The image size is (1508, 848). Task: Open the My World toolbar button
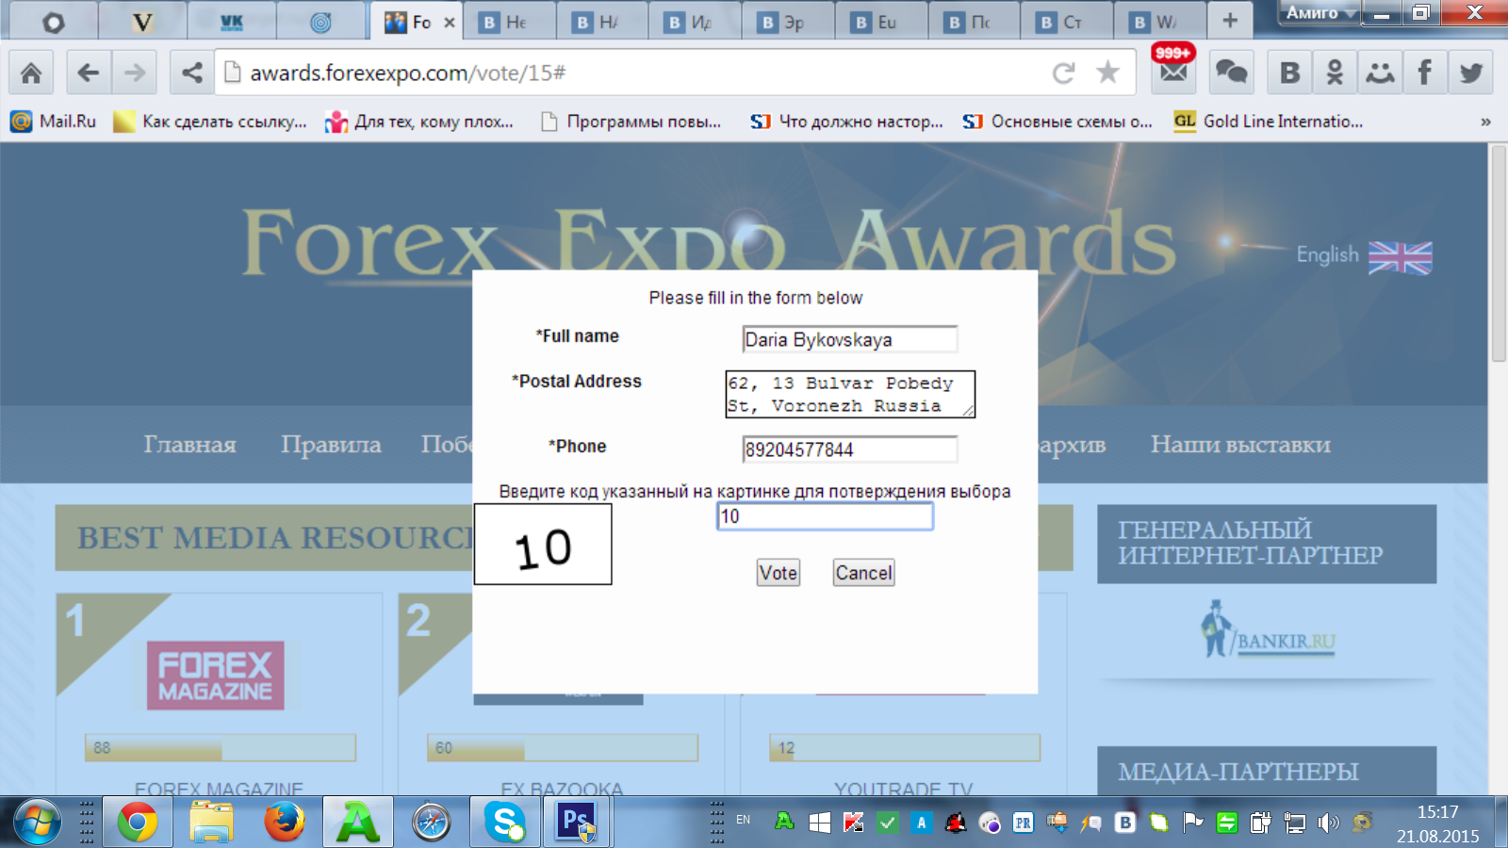1380,73
